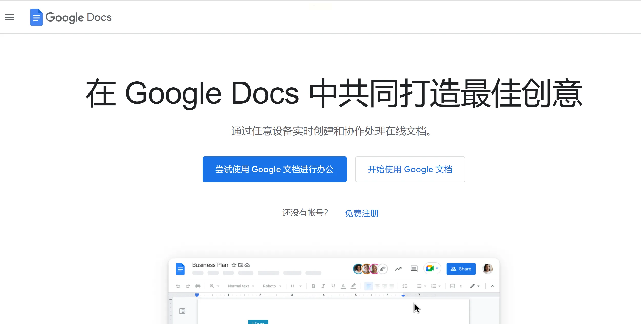Click the highlight color marker icon

coord(353,286)
